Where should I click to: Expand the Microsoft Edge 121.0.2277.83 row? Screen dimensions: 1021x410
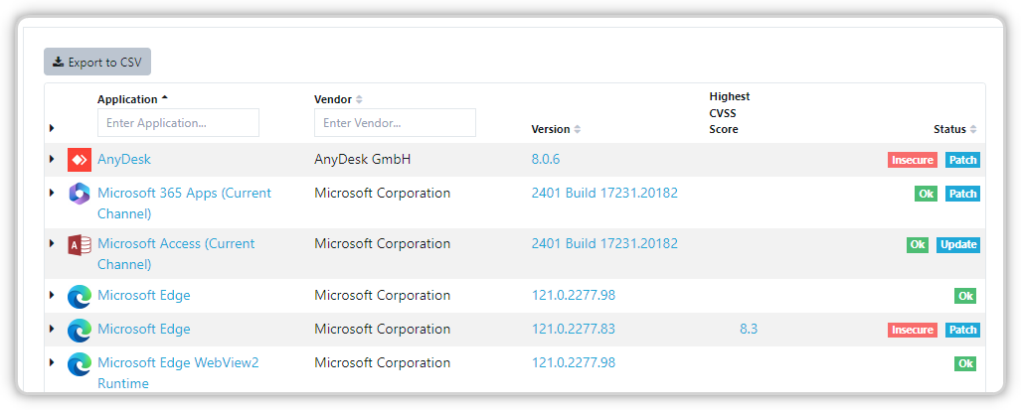52,329
